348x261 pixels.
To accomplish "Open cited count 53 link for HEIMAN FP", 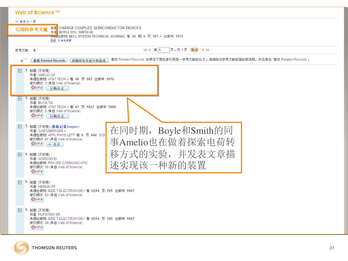I will [47, 195].
